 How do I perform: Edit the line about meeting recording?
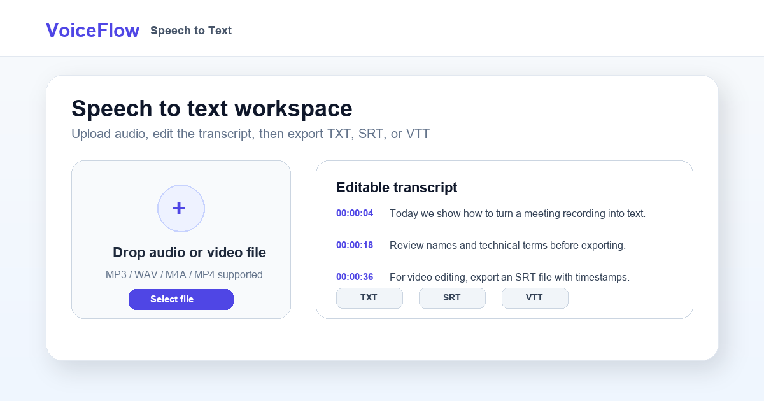(x=518, y=213)
